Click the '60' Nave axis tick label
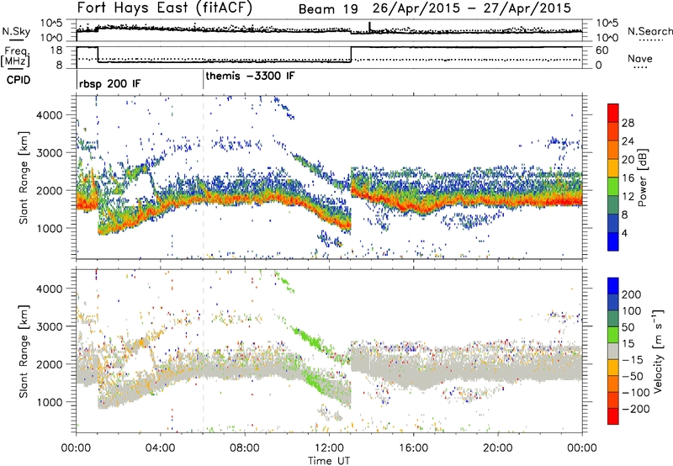Viewport: 673px width, 466px height. point(602,50)
